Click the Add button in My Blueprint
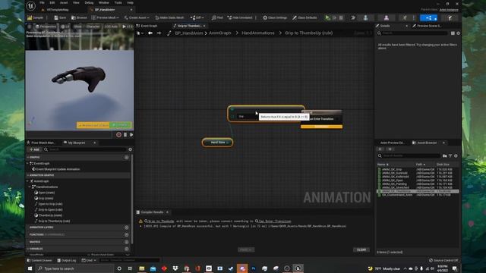 [x=34, y=149]
